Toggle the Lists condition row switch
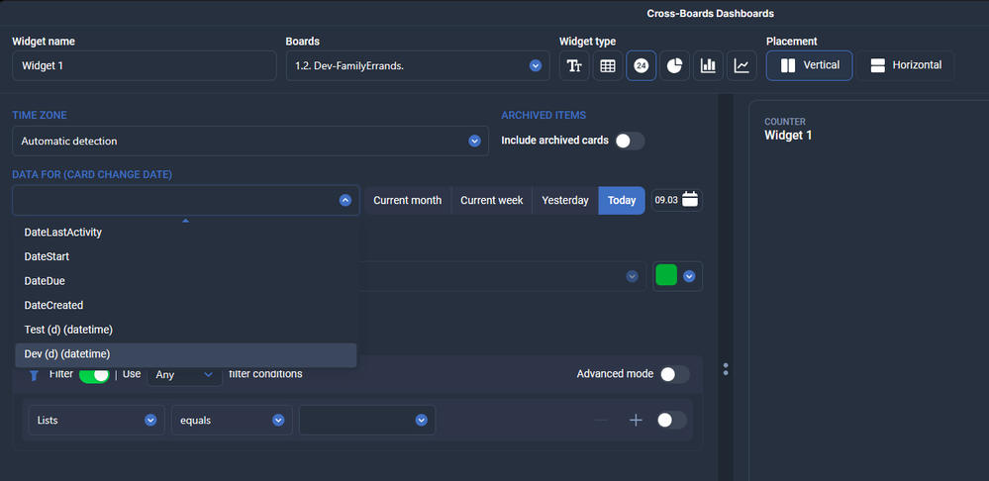 [x=672, y=420]
